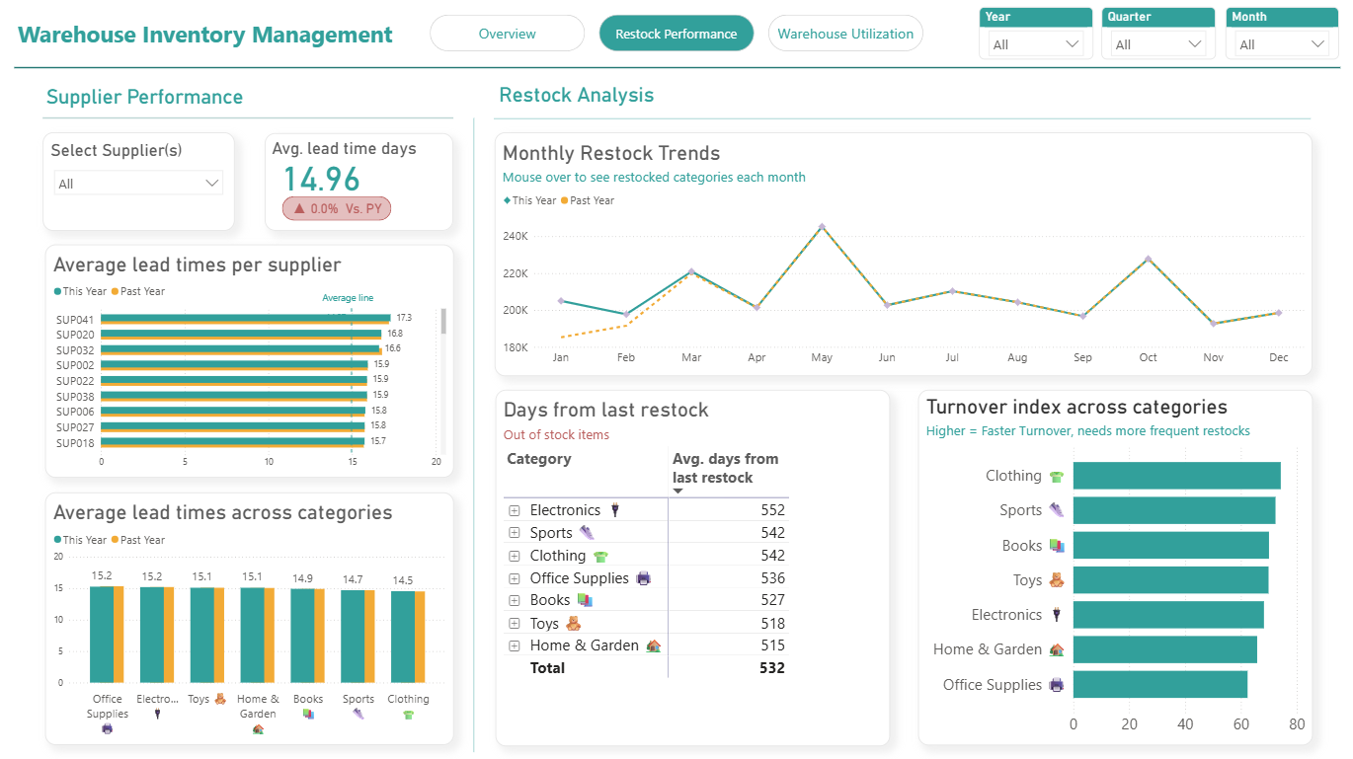
Task: Click the SUP020 supplier label
Action: (75, 335)
